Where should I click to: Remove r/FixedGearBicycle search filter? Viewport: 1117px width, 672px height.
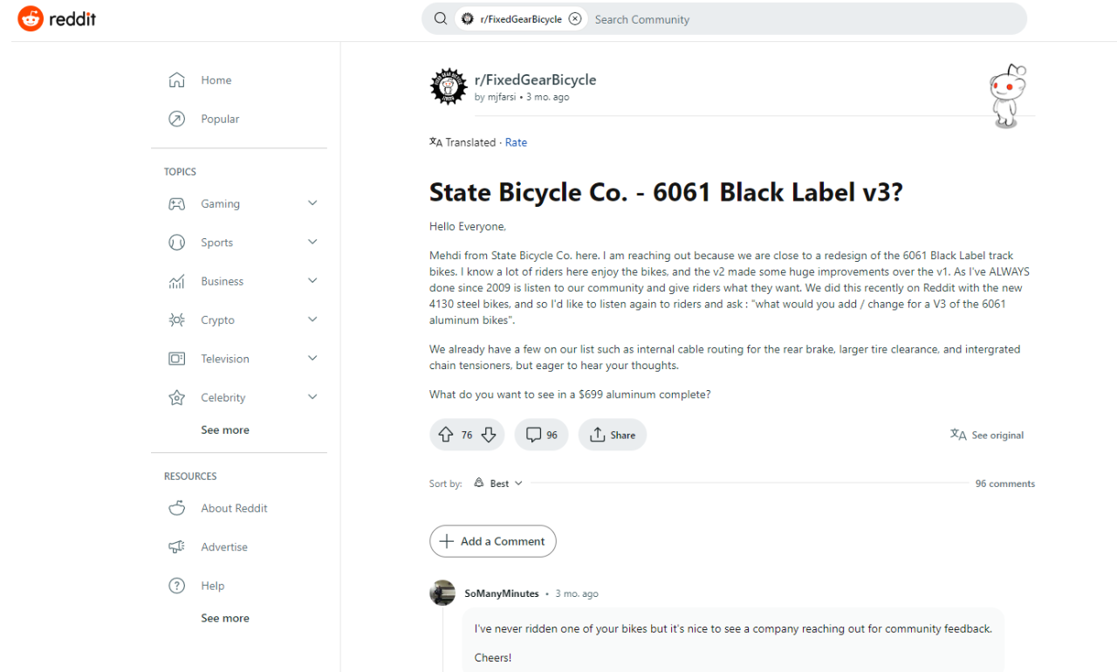pyautogui.click(x=575, y=18)
